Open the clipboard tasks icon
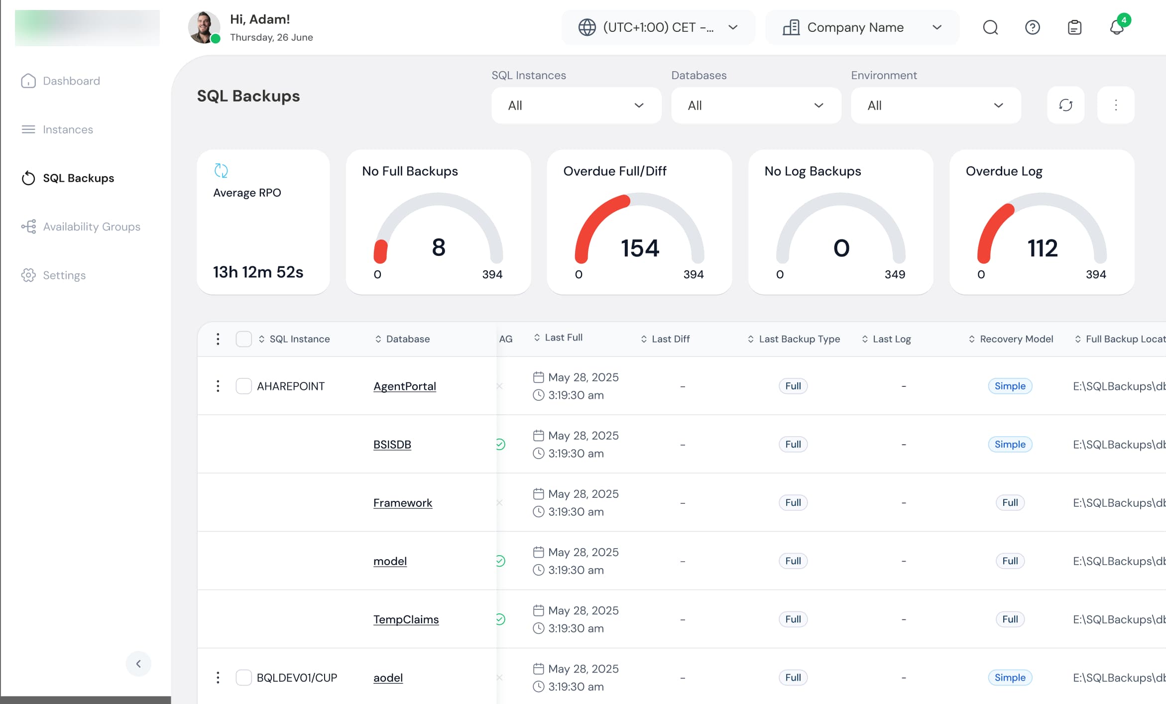 click(1074, 27)
